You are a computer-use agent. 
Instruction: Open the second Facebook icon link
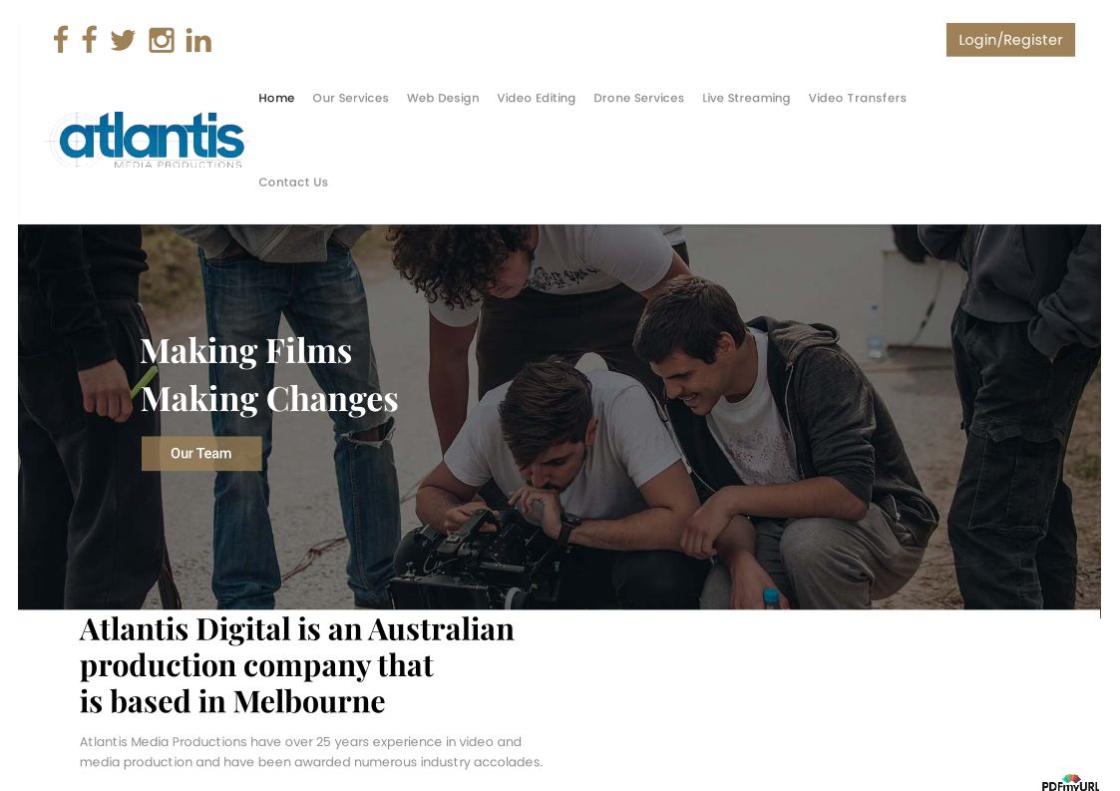90,40
